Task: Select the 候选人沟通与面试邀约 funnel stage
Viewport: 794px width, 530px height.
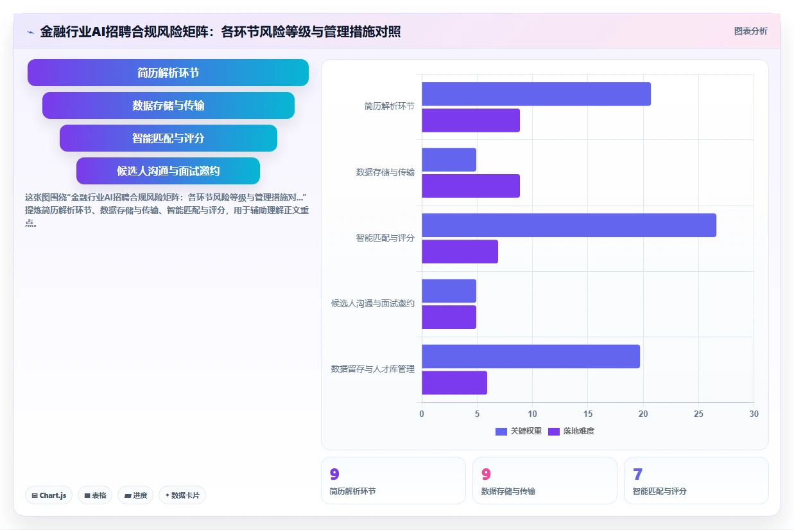Action: click(x=168, y=171)
